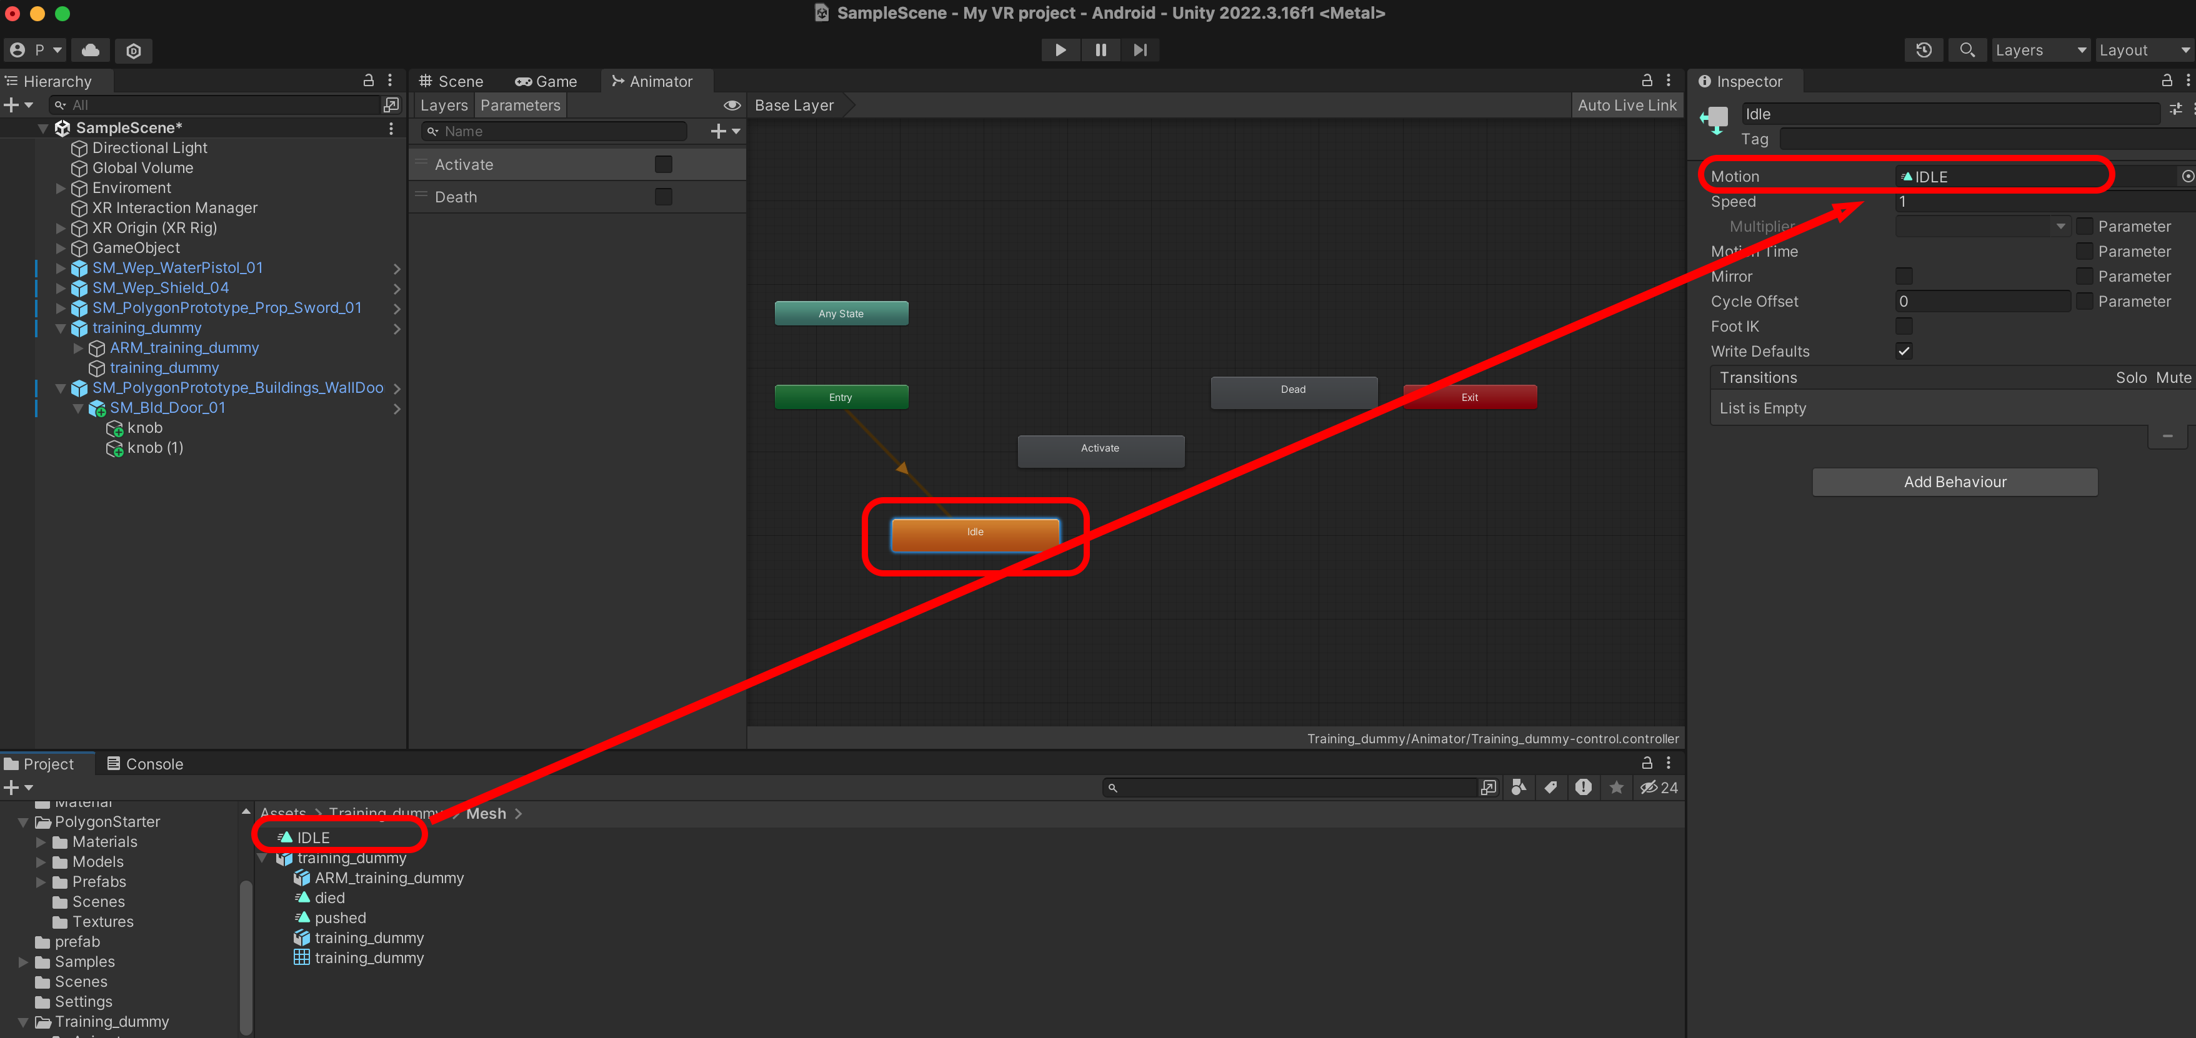The height and width of the screenshot is (1038, 2196).
Task: Expand the XR Origin (XR Rig) item
Action: tap(61, 229)
